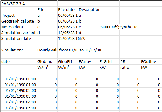Select the File header cell
This screenshot has width=162, height=112.
pos(47,10)
